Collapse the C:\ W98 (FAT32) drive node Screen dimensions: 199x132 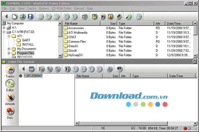pos(4,32)
